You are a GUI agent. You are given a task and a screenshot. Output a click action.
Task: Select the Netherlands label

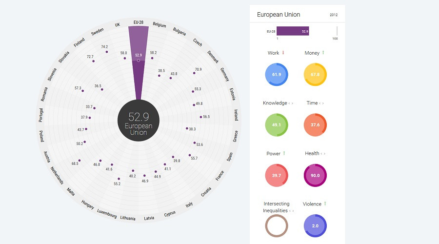click(57, 176)
